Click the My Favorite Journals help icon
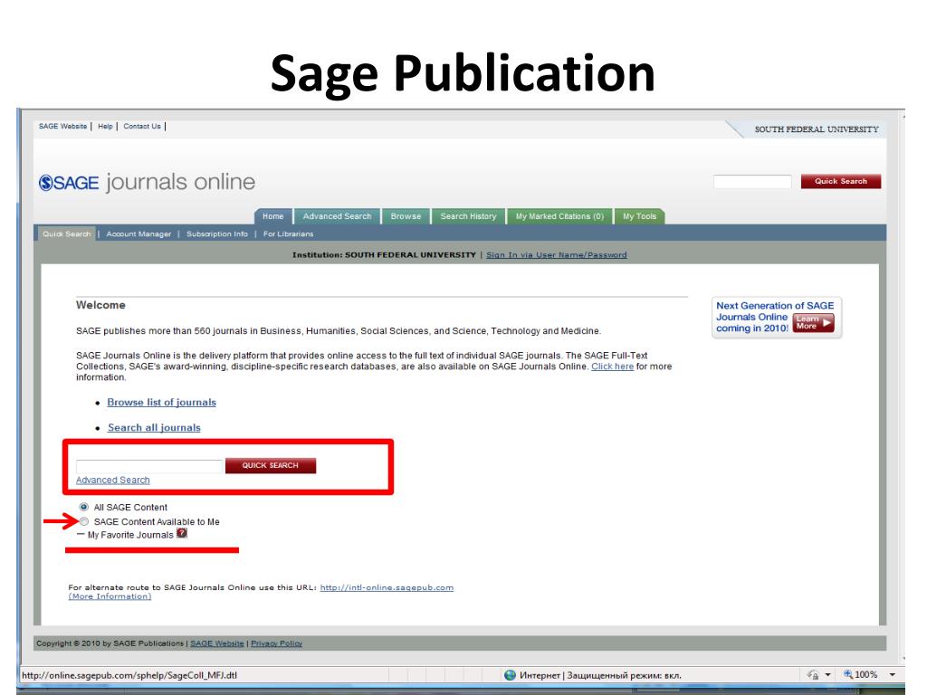927x695 pixels. point(182,533)
